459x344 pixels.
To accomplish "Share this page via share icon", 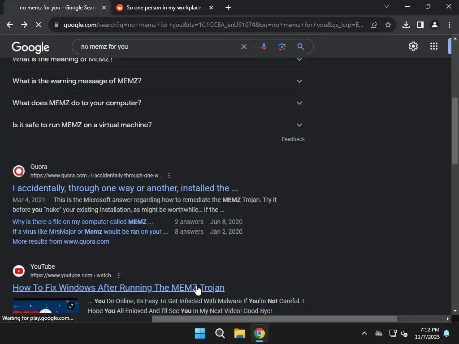I will [374, 25].
